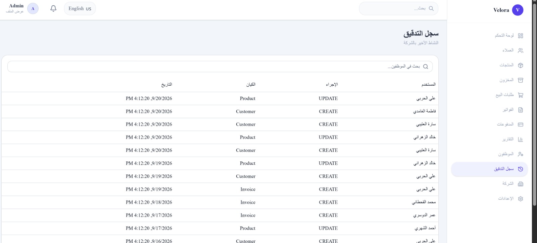Click the page vertical scrollbar

point(534,121)
